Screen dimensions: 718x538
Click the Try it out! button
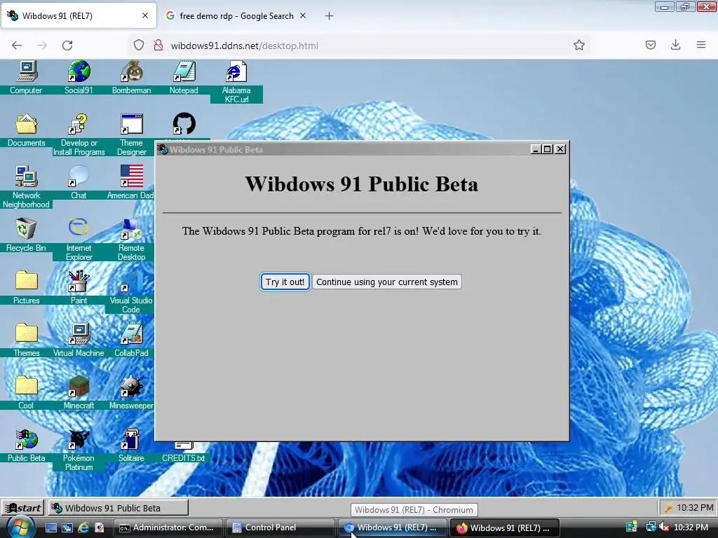(x=285, y=282)
